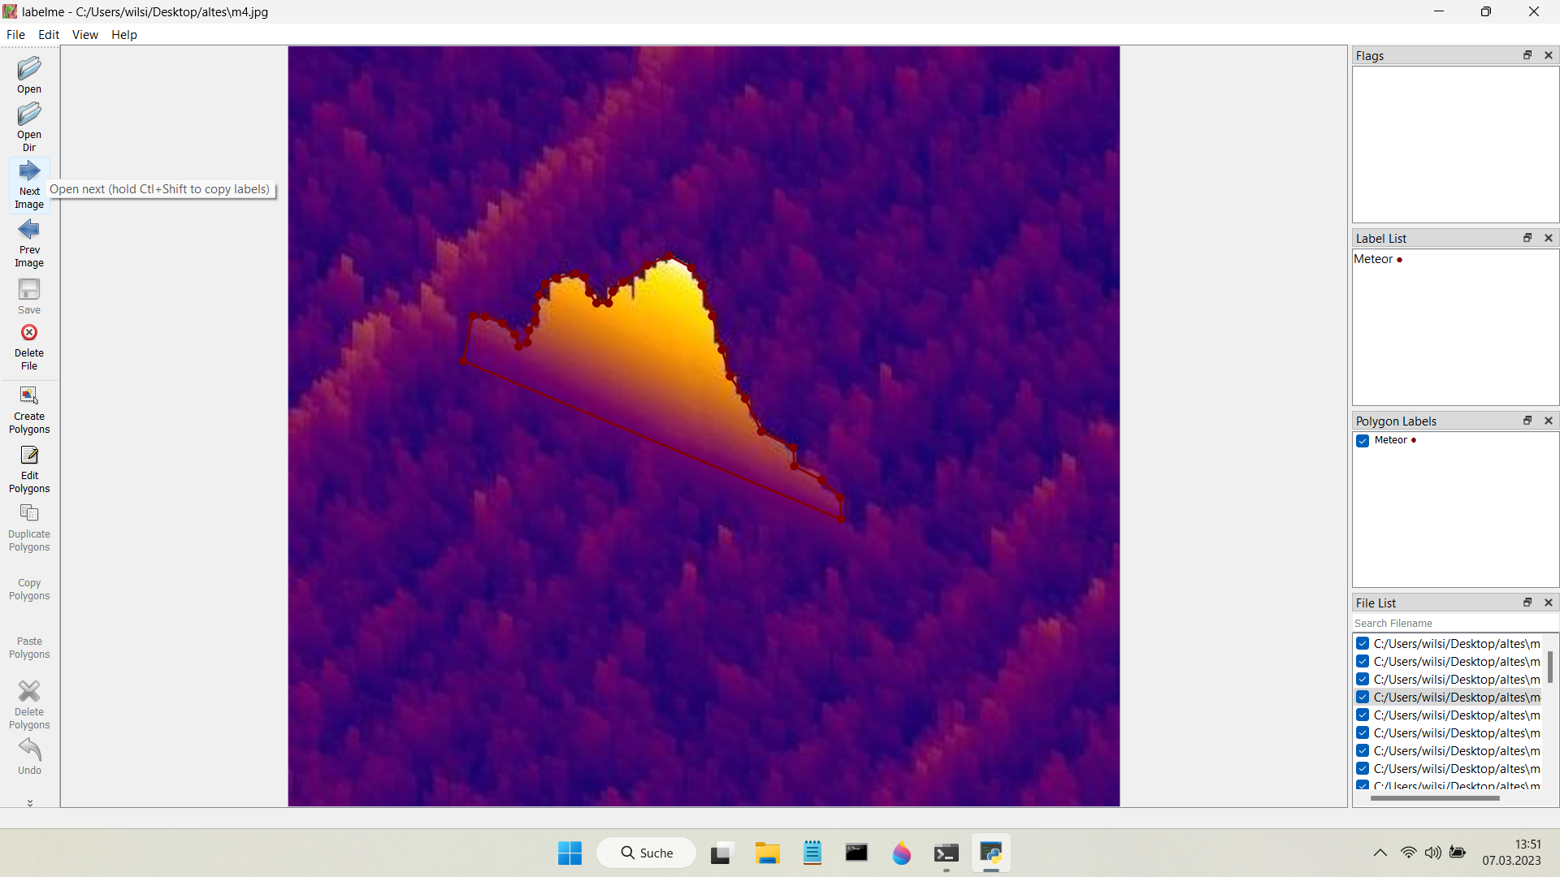Open File Explorer from the taskbar
Image resolution: width=1560 pixels, height=877 pixels.
(767, 853)
